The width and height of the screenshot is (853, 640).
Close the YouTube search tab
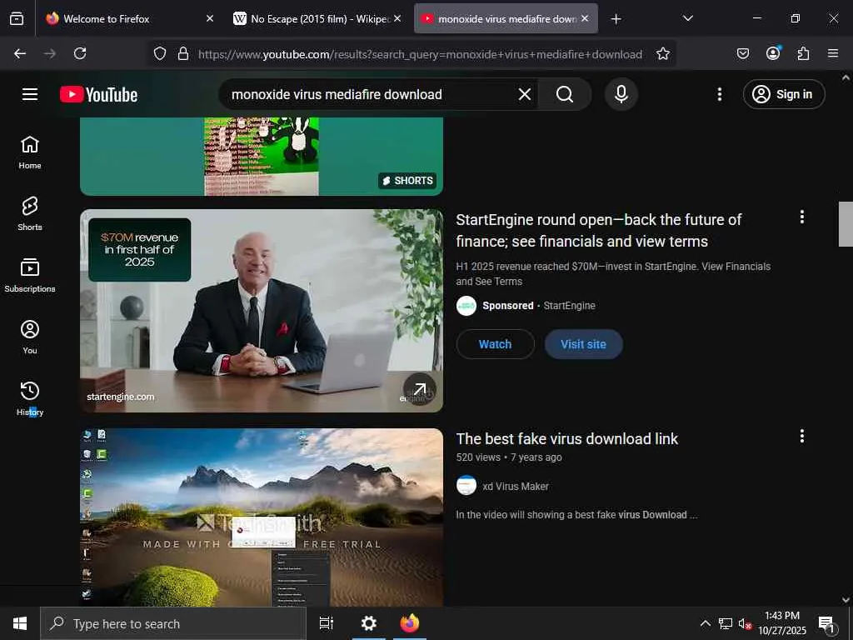point(585,18)
